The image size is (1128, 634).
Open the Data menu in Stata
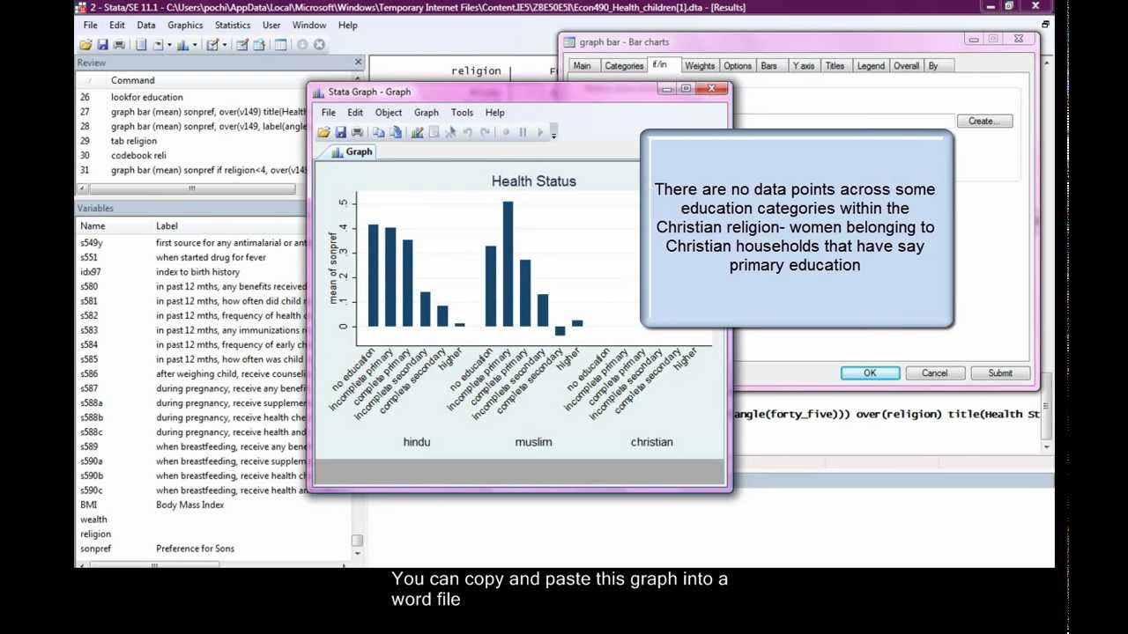point(146,25)
